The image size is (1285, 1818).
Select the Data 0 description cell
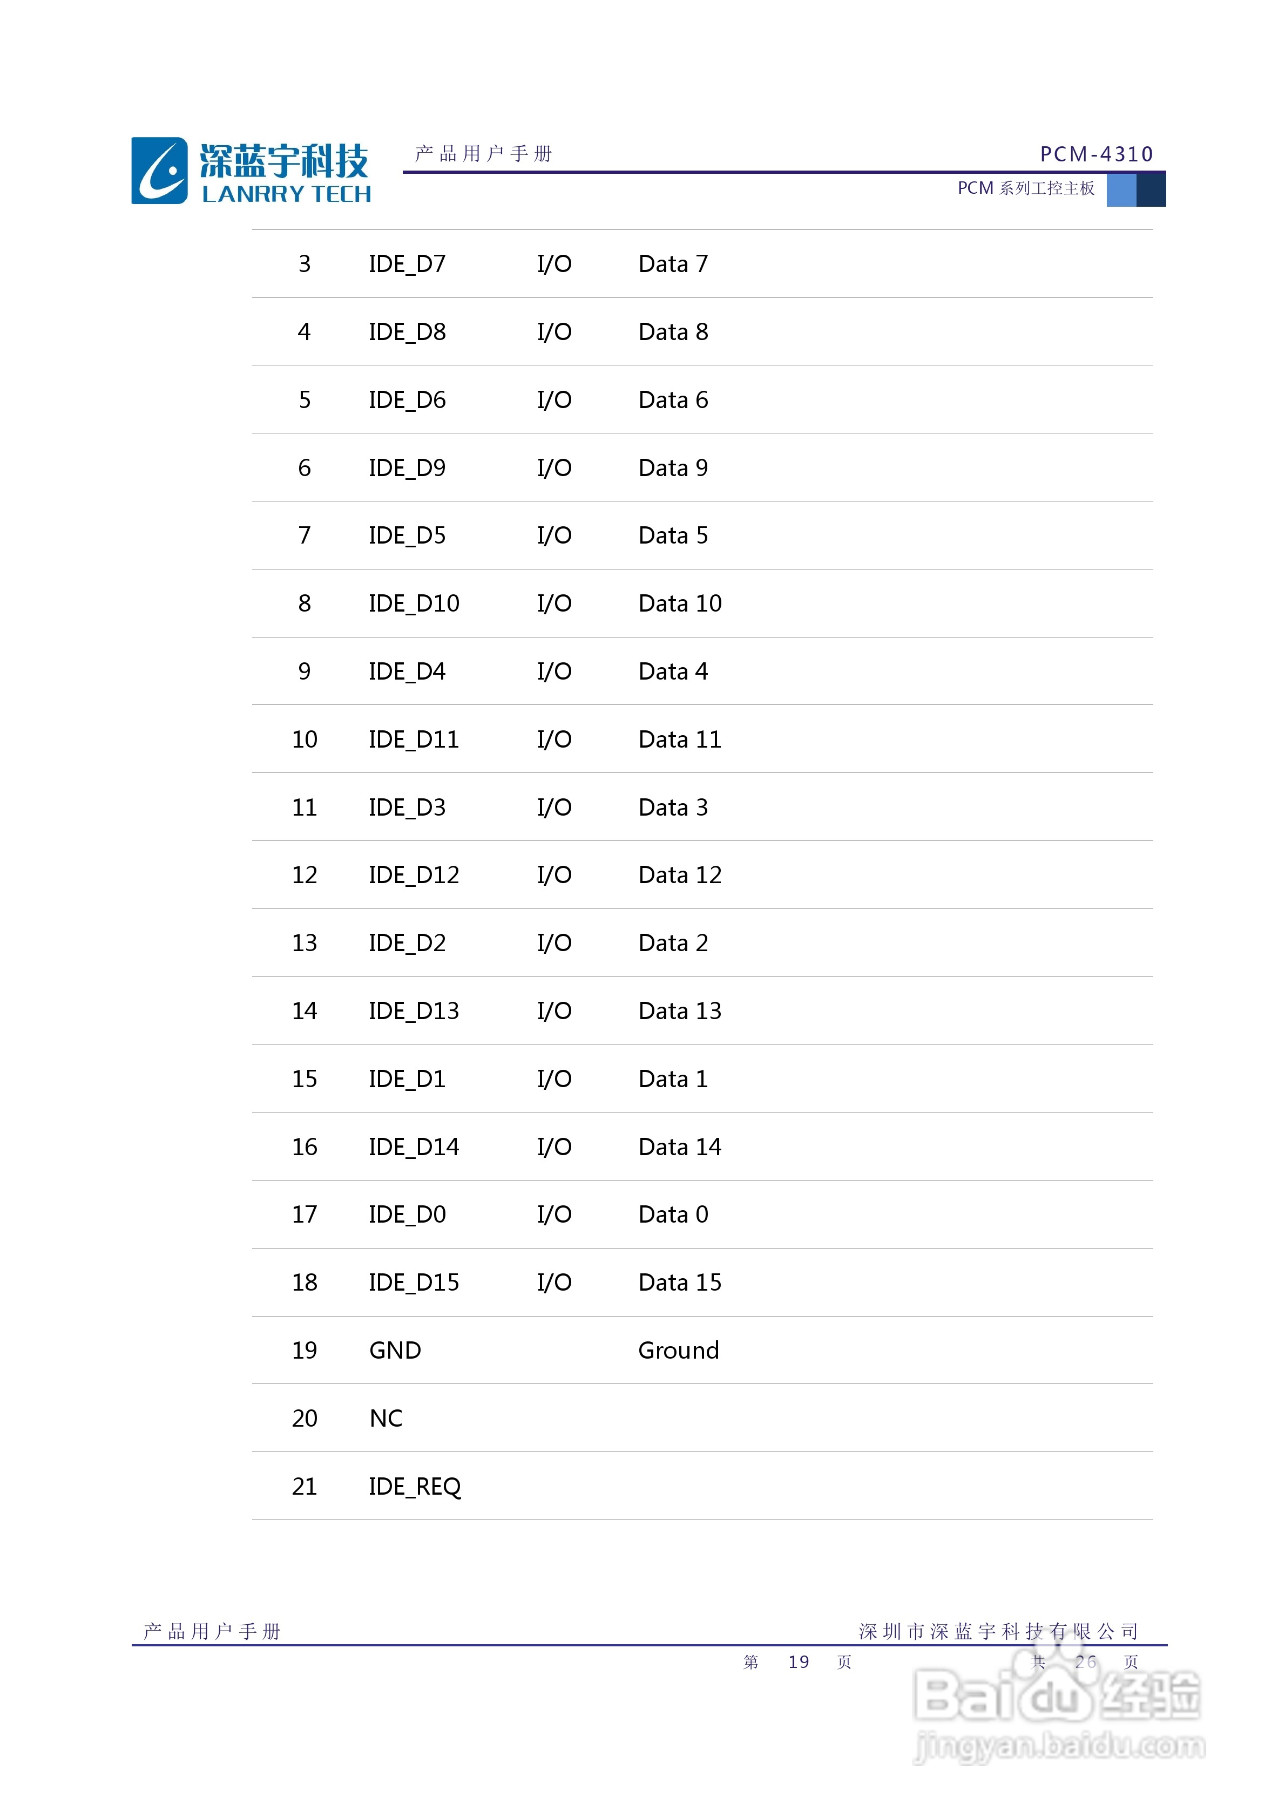point(673,1214)
